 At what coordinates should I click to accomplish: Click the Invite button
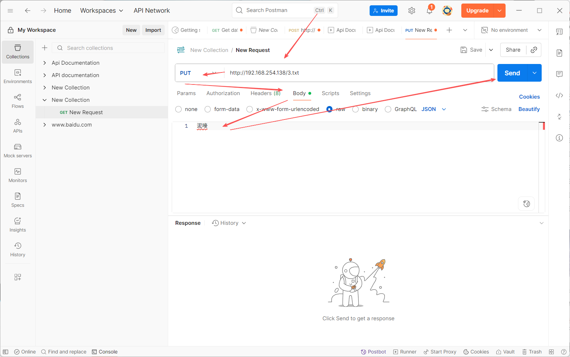click(x=383, y=11)
